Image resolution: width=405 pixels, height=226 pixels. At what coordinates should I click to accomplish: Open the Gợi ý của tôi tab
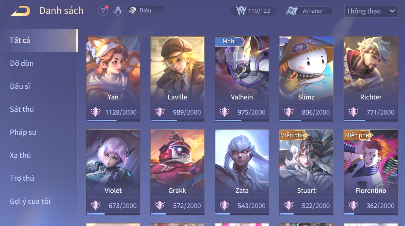pos(30,201)
